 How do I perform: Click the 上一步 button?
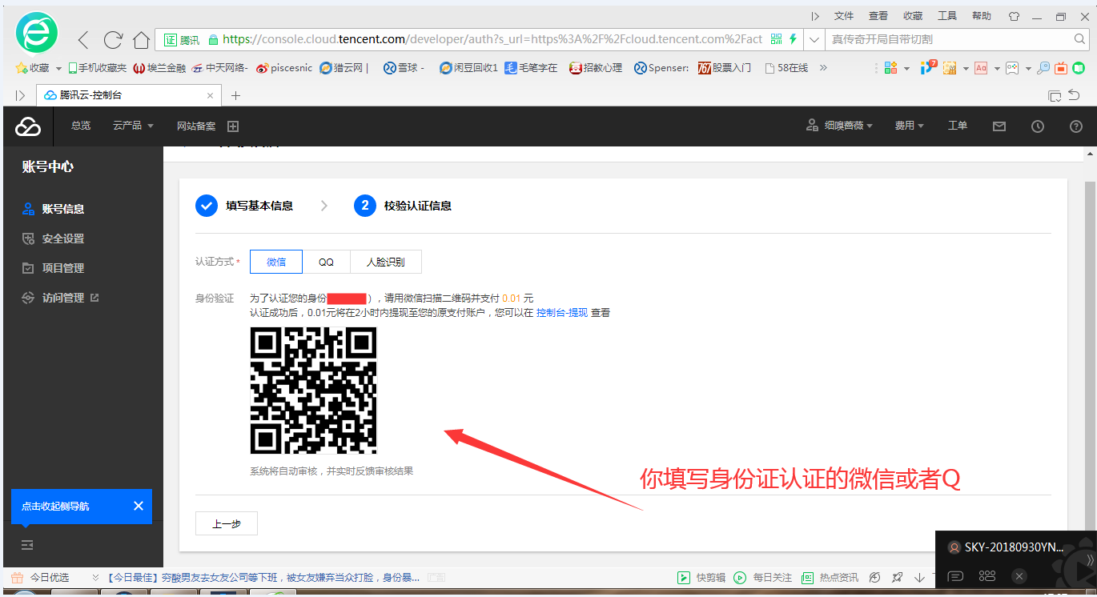point(227,523)
